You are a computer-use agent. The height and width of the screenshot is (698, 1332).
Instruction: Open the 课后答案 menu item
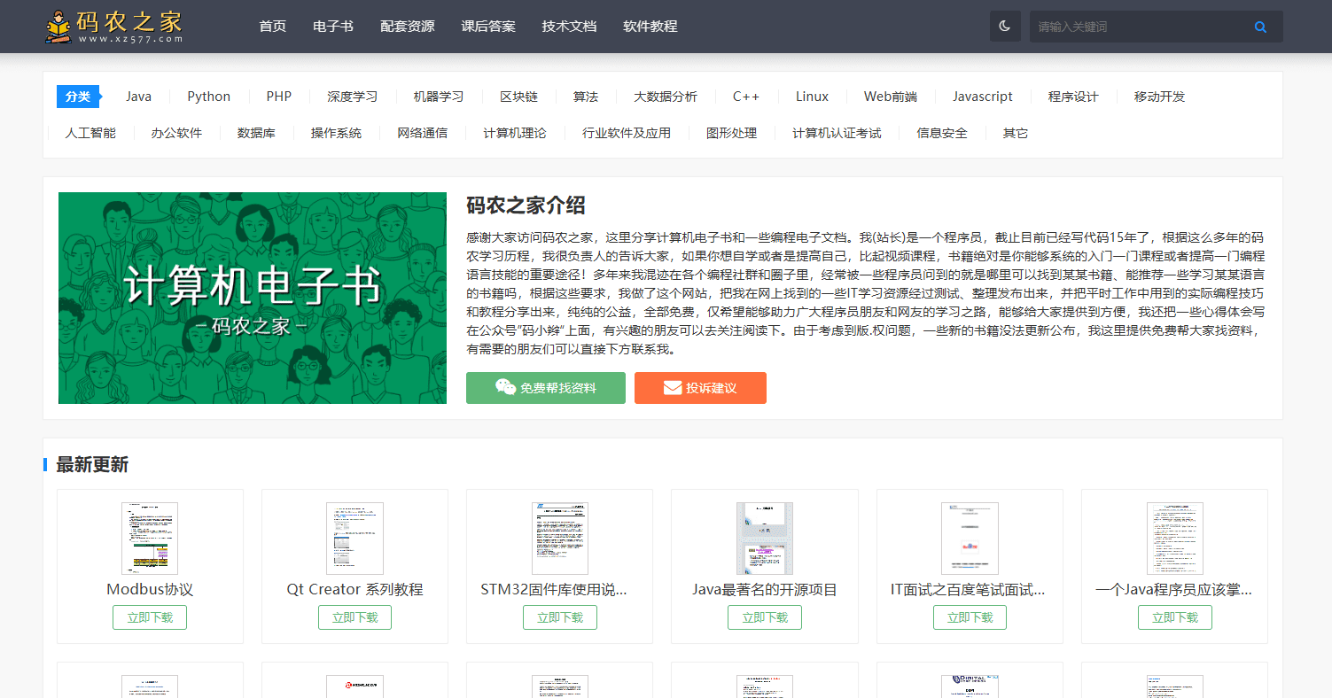coord(487,26)
